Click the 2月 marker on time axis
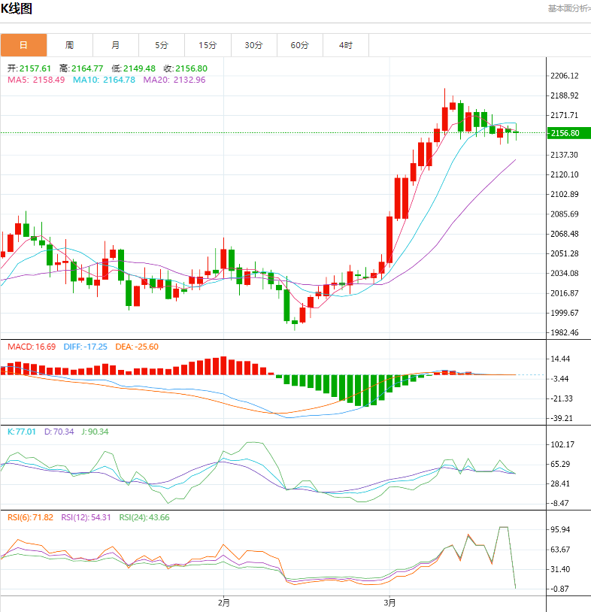This screenshot has height=612, width=591. click(x=223, y=602)
